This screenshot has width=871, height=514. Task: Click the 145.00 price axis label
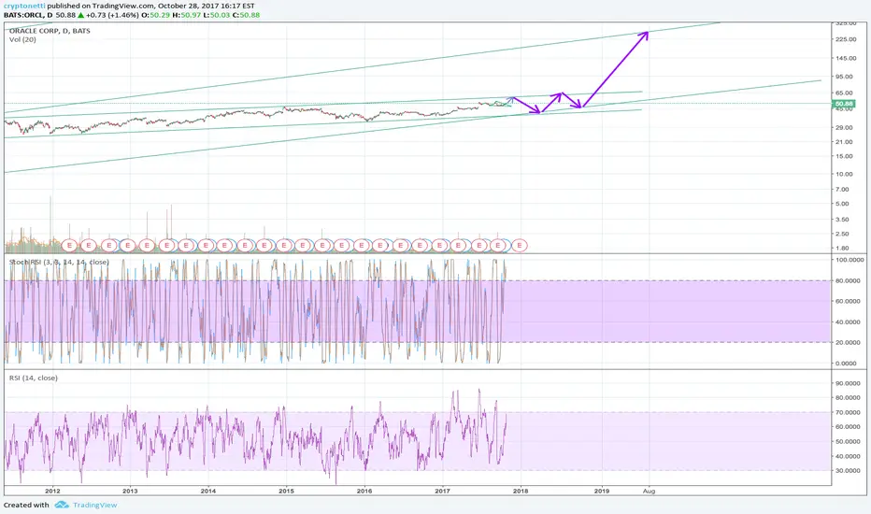tap(846, 58)
